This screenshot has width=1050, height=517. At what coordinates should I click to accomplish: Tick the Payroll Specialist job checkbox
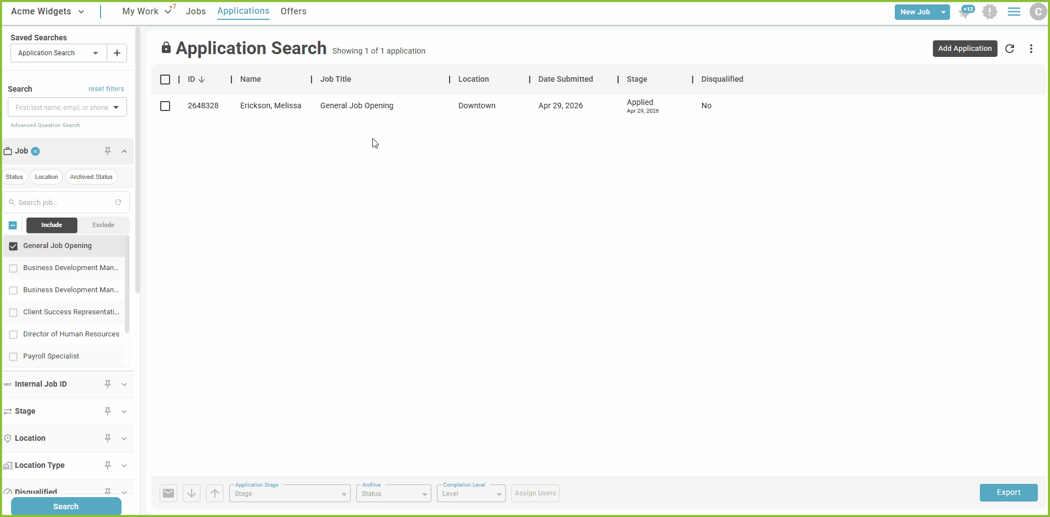[x=13, y=357]
